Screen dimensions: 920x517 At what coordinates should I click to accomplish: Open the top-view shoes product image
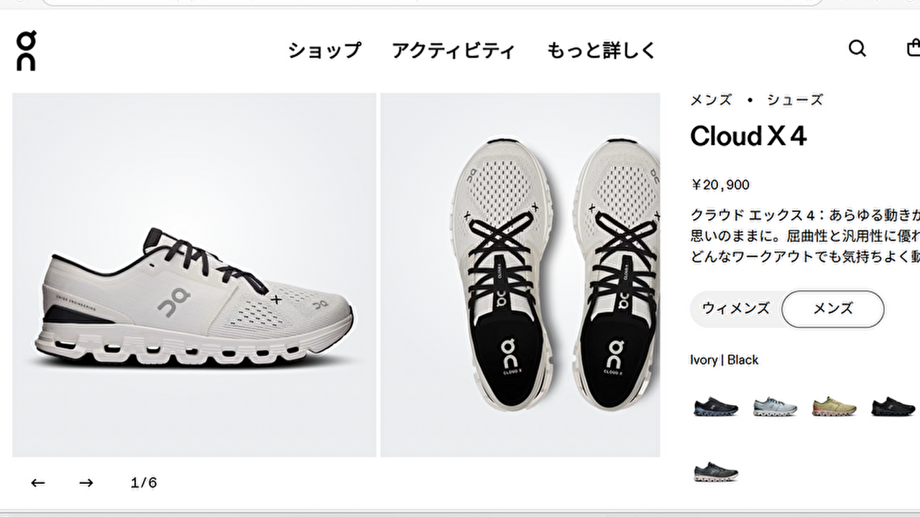pyautogui.click(x=520, y=275)
